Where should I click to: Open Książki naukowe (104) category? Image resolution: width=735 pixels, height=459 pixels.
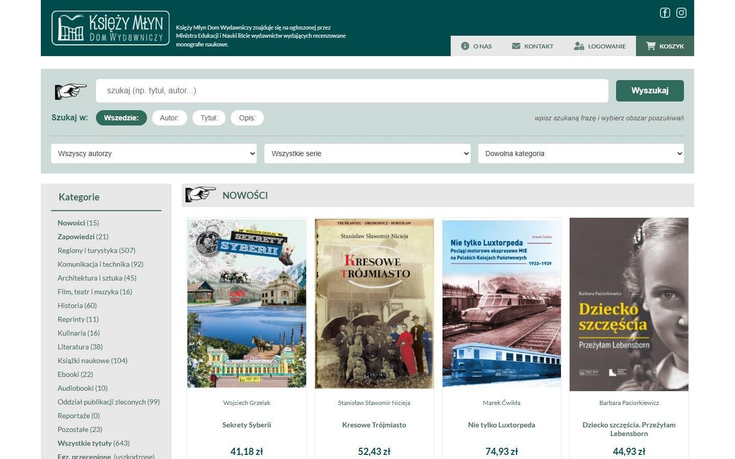click(x=92, y=361)
